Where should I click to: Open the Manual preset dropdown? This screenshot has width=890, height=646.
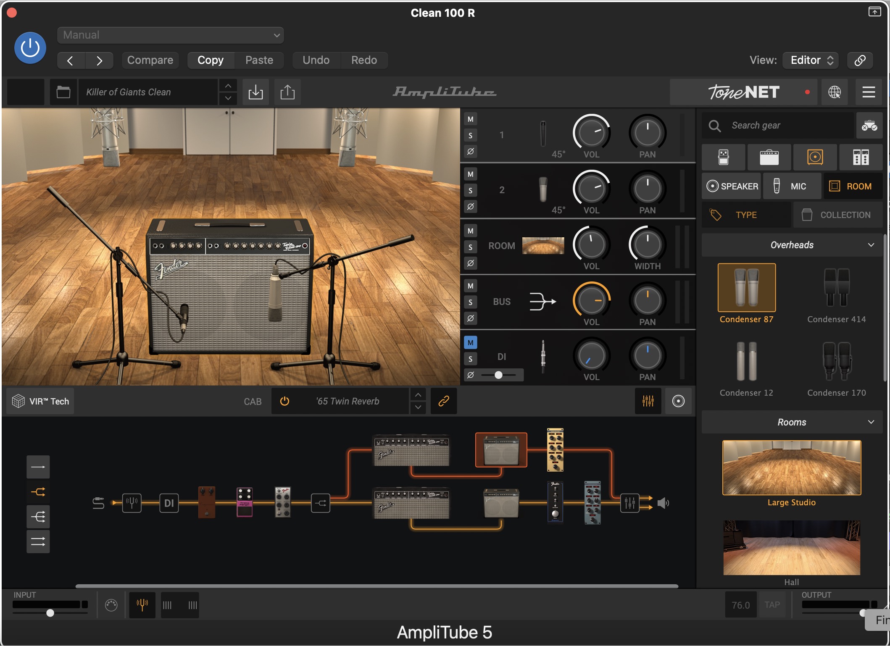170,35
